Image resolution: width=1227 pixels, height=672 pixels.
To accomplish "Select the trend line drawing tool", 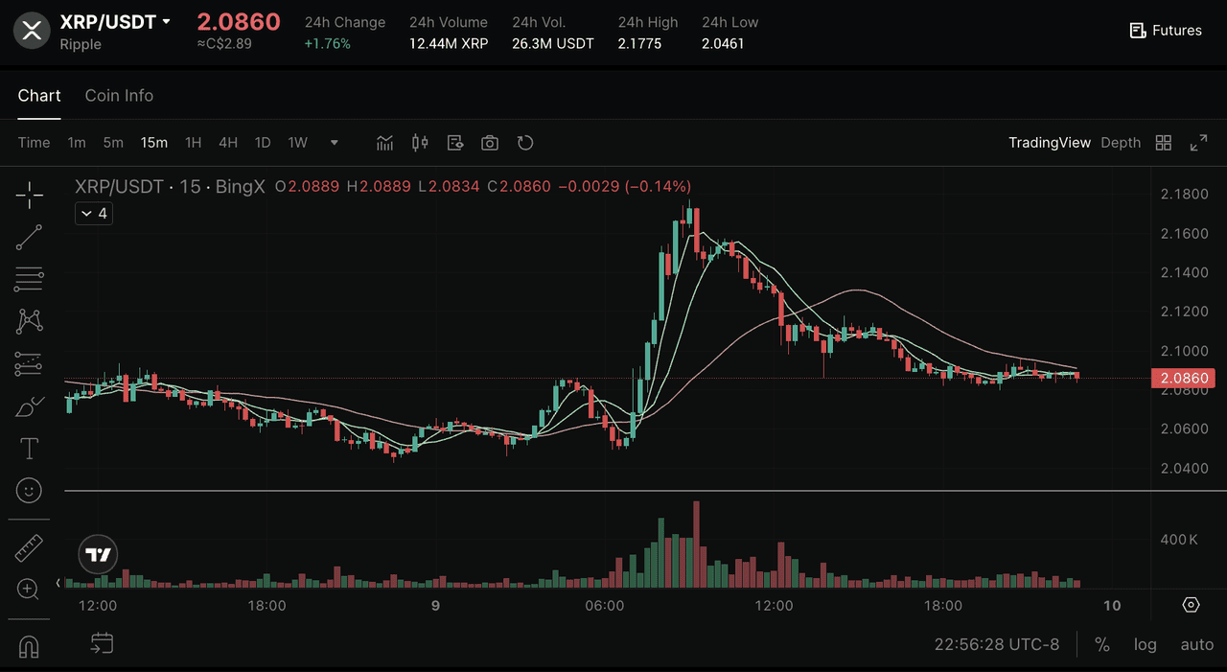I will (x=29, y=238).
